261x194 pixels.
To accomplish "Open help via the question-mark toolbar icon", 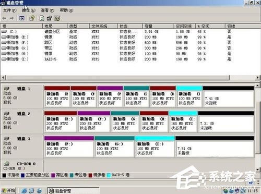I will [32, 18].
